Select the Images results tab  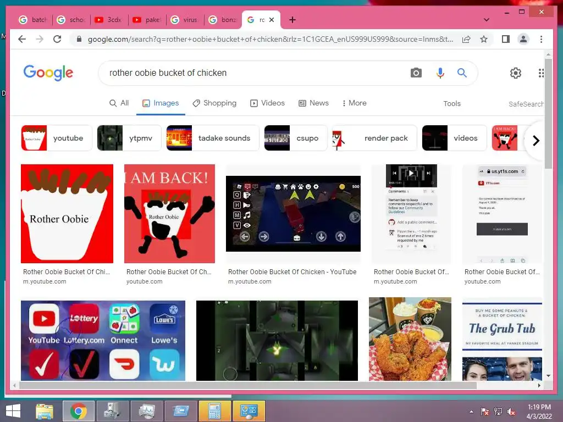(x=161, y=103)
